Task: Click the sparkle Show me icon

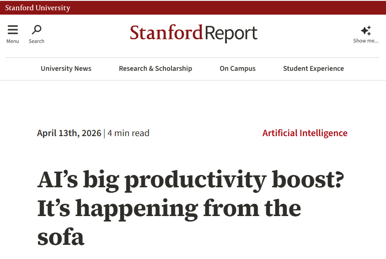Action: 366,31
